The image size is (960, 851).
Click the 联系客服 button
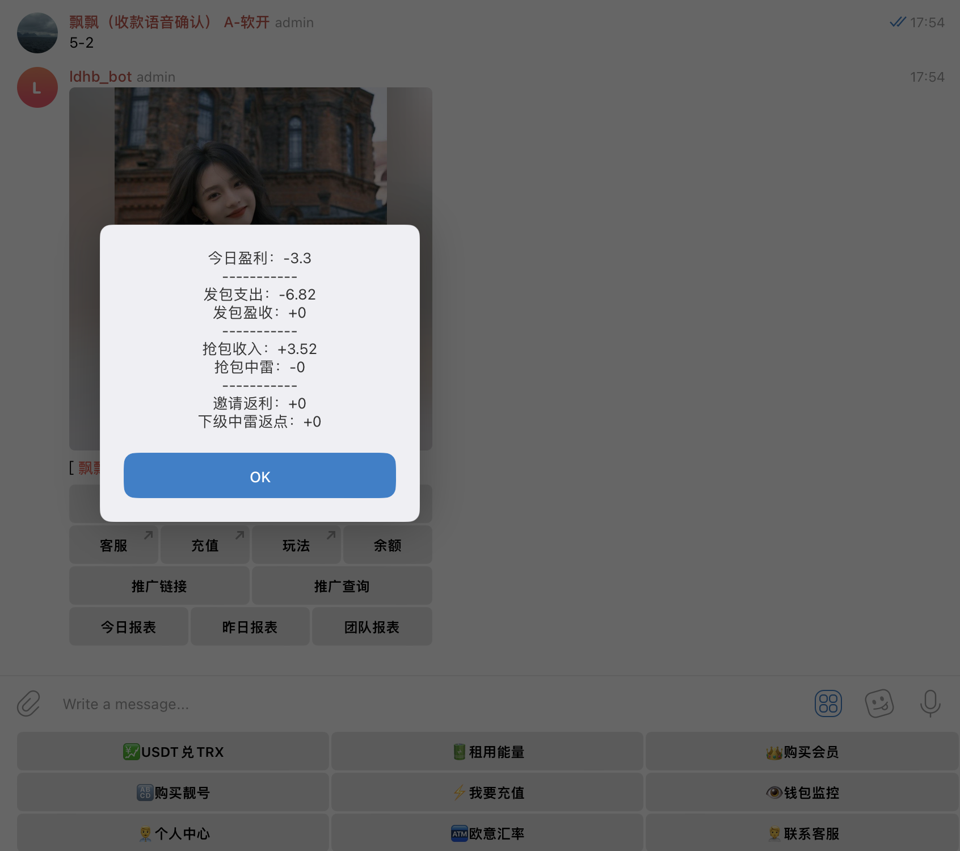802,833
